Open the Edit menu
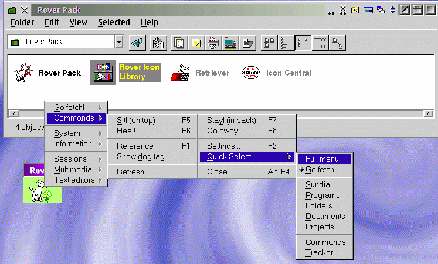Viewport: 438px width, 264px height. pos(52,22)
